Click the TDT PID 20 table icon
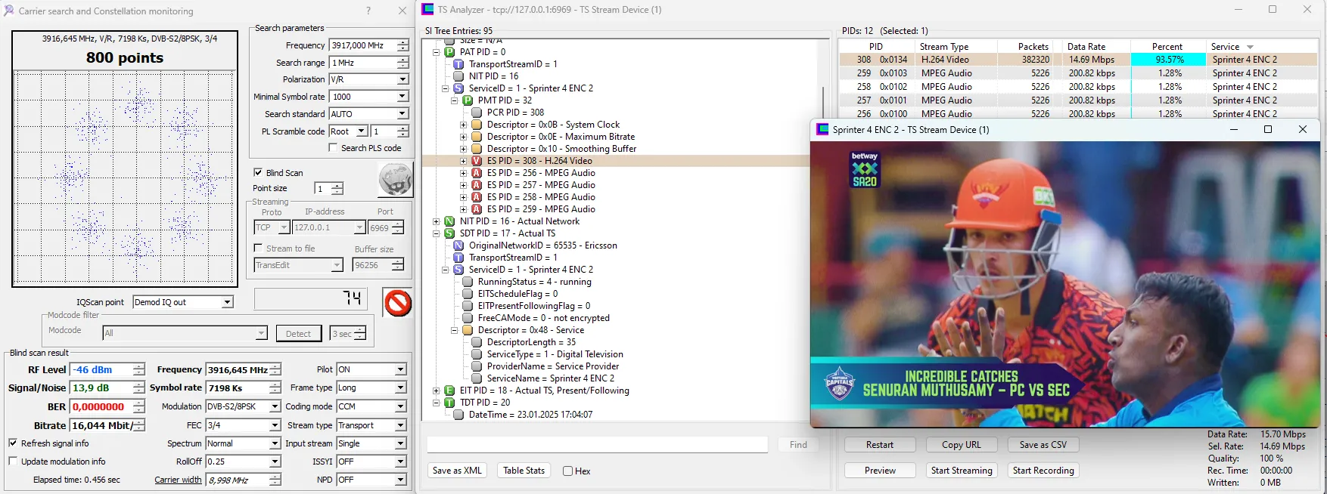Screen dimensions: 1327x494 (449, 403)
